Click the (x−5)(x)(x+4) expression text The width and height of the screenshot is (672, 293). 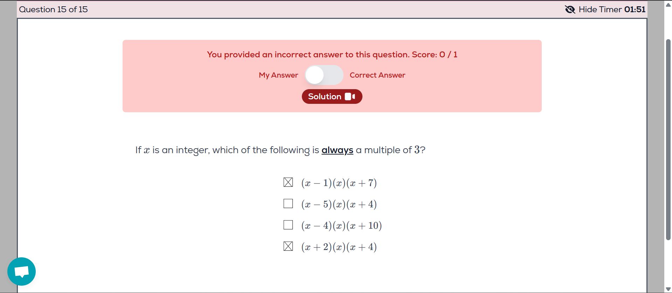point(339,204)
